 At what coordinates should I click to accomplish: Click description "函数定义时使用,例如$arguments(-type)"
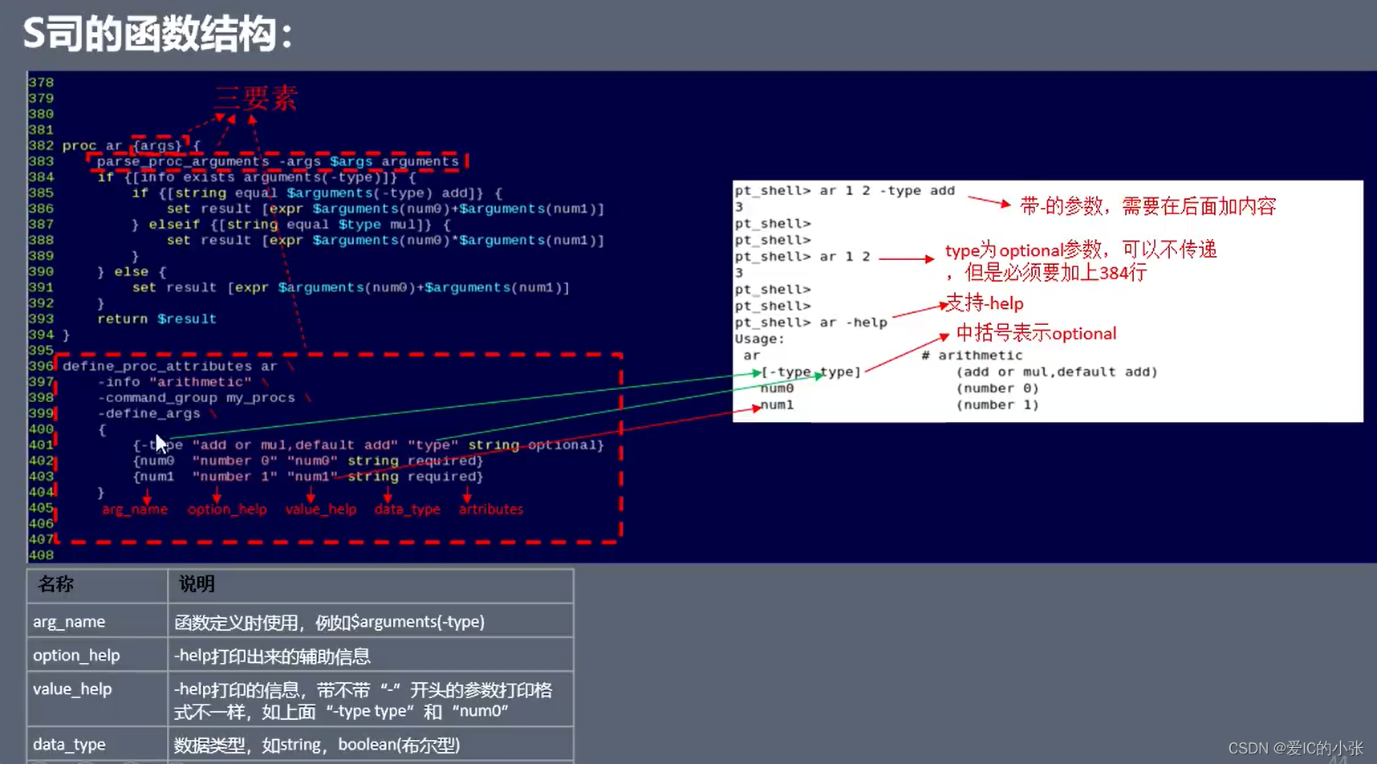(330, 622)
